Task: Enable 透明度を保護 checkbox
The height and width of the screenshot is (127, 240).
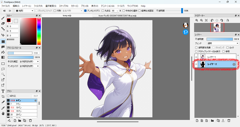Action: [196, 48]
